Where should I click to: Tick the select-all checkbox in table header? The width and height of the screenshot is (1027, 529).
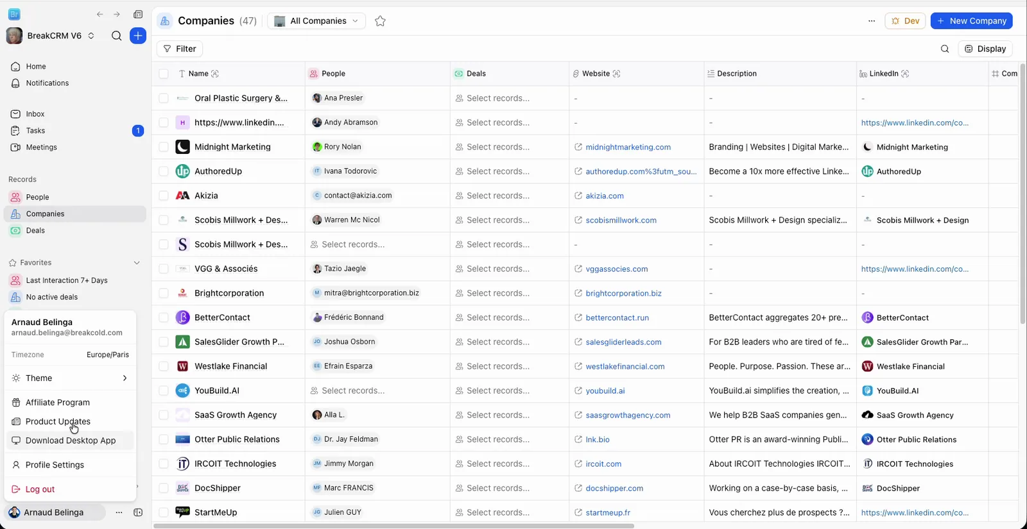164,74
